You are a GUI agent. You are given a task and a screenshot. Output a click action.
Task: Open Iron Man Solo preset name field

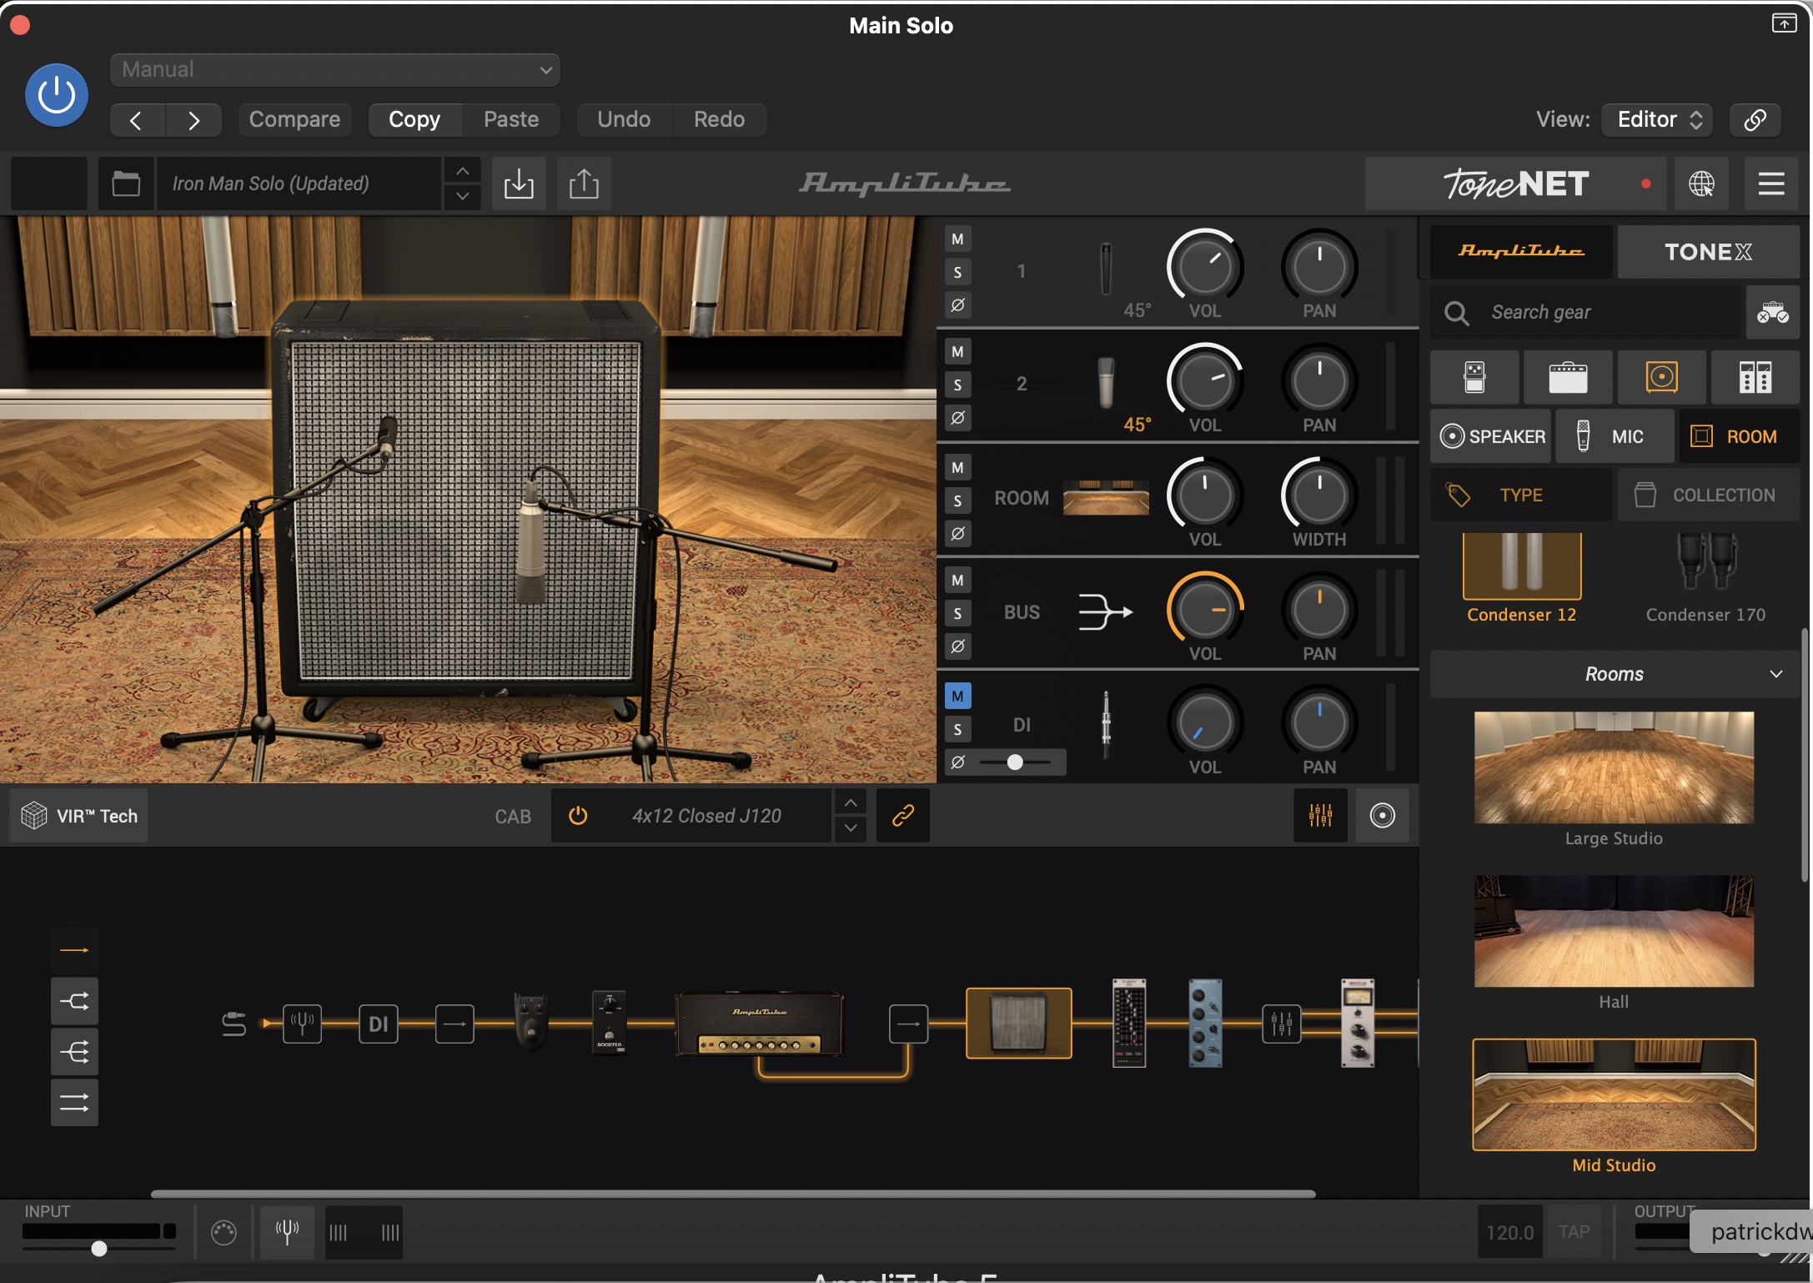[299, 183]
